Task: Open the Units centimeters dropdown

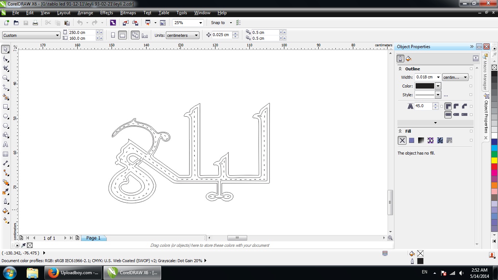Action: (x=197, y=35)
